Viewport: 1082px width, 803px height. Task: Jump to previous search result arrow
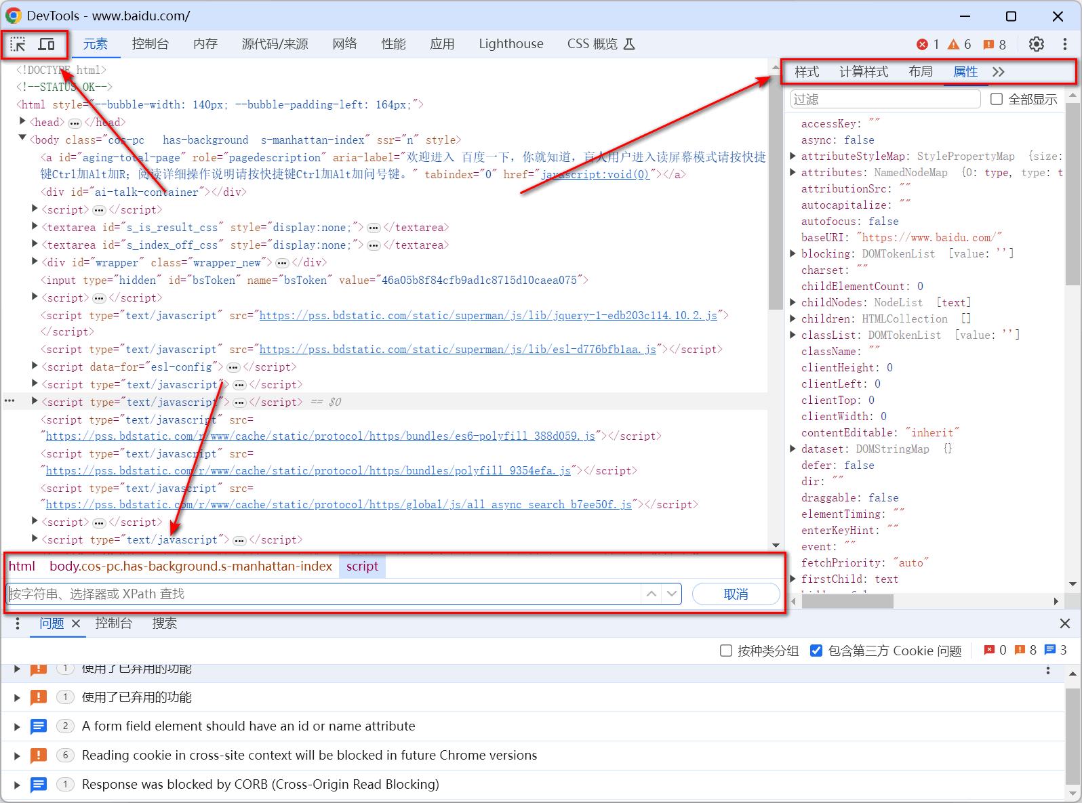coord(651,594)
